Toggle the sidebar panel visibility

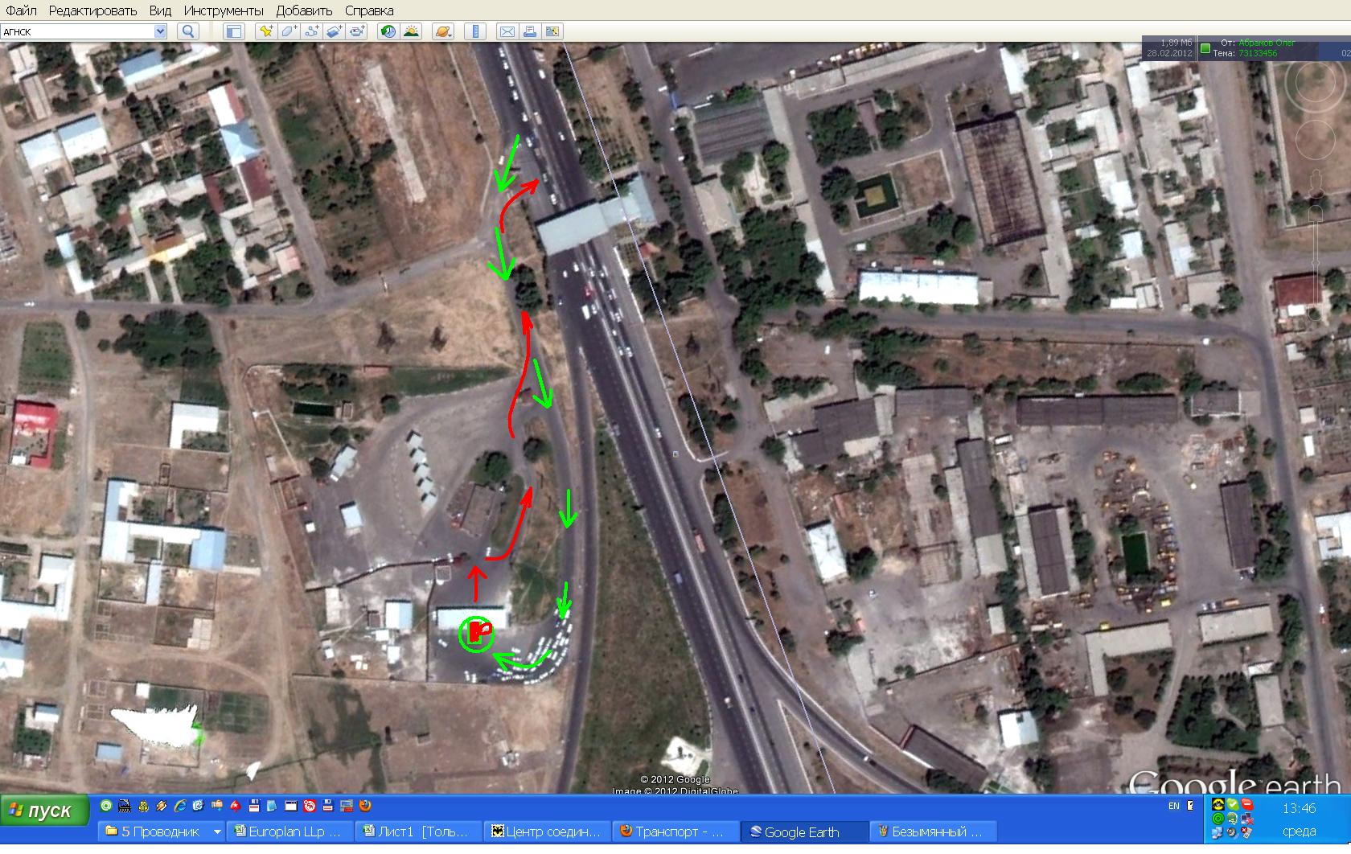pyautogui.click(x=233, y=31)
